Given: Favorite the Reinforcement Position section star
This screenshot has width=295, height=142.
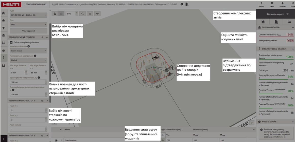Looking at the screenshot, I should point(42,37).
